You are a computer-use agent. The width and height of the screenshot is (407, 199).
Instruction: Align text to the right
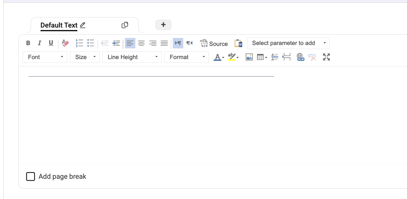click(x=153, y=43)
